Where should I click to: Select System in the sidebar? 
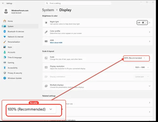click(20, 26)
